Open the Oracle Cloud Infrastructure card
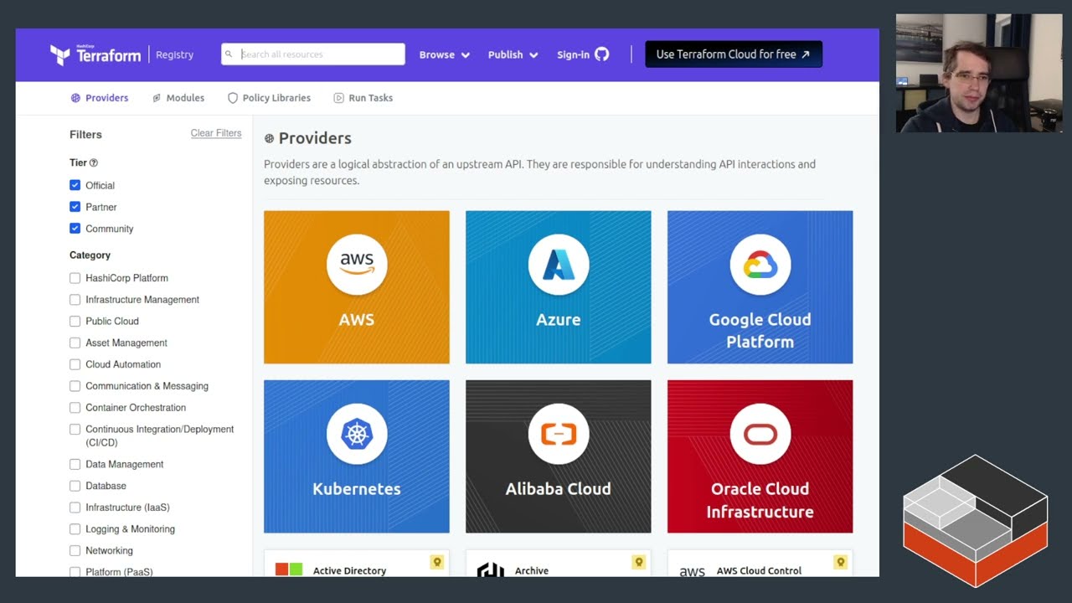1072x603 pixels. [760, 456]
